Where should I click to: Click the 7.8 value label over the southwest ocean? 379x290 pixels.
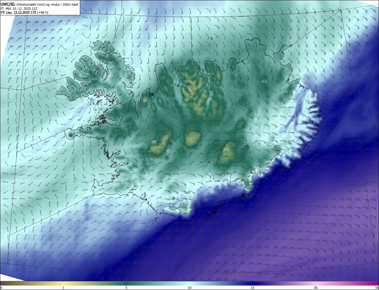pyautogui.click(x=40, y=197)
